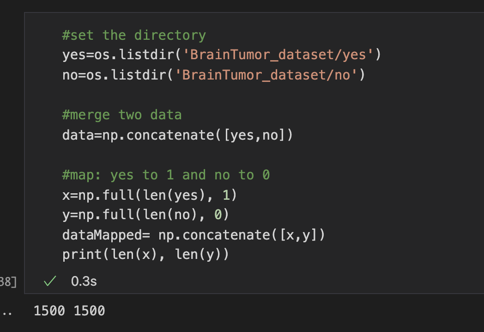Click the green cell success checkmark

click(49, 281)
